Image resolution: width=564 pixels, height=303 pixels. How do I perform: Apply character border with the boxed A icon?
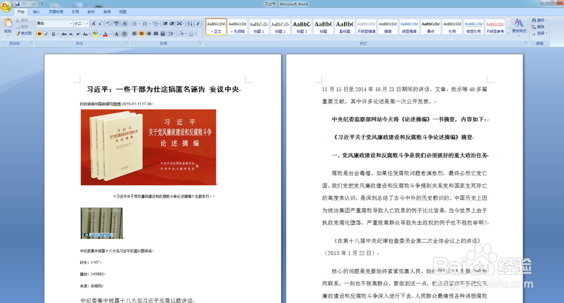click(x=125, y=24)
